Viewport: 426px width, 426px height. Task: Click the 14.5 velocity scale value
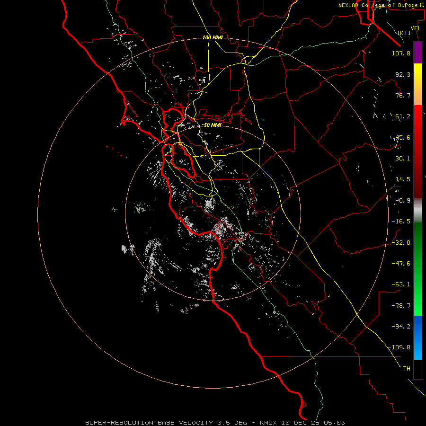403,179
